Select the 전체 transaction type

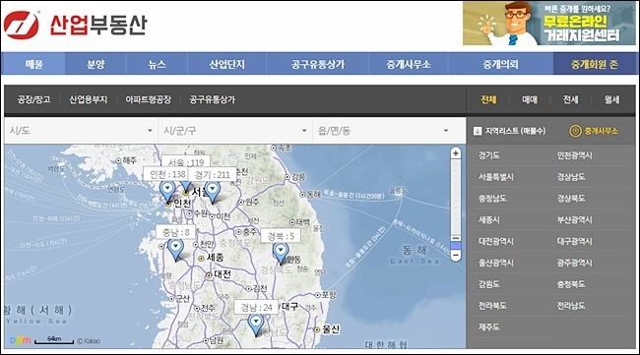[x=488, y=99]
